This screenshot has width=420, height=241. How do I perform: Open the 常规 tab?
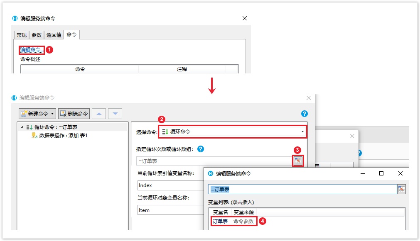coord(22,35)
